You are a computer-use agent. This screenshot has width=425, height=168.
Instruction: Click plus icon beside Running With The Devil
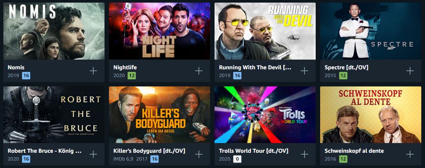304,71
